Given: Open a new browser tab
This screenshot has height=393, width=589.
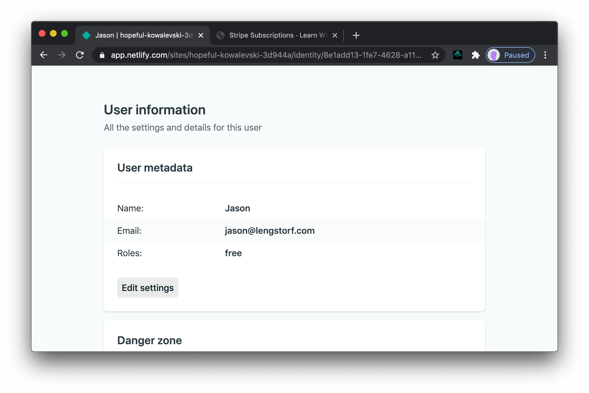Looking at the screenshot, I should tap(356, 35).
